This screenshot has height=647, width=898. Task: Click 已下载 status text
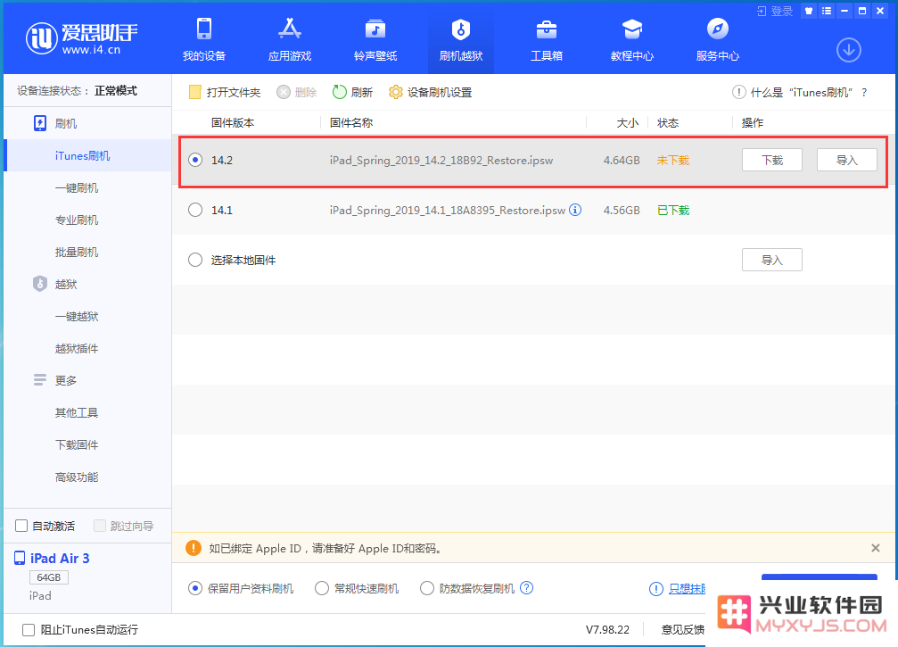(673, 210)
